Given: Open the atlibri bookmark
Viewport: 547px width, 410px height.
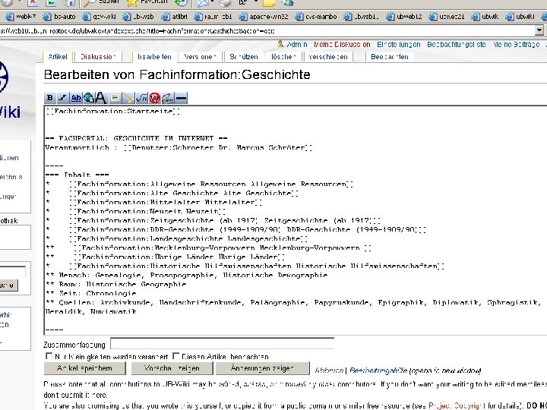Looking at the screenshot, I should (175, 17).
